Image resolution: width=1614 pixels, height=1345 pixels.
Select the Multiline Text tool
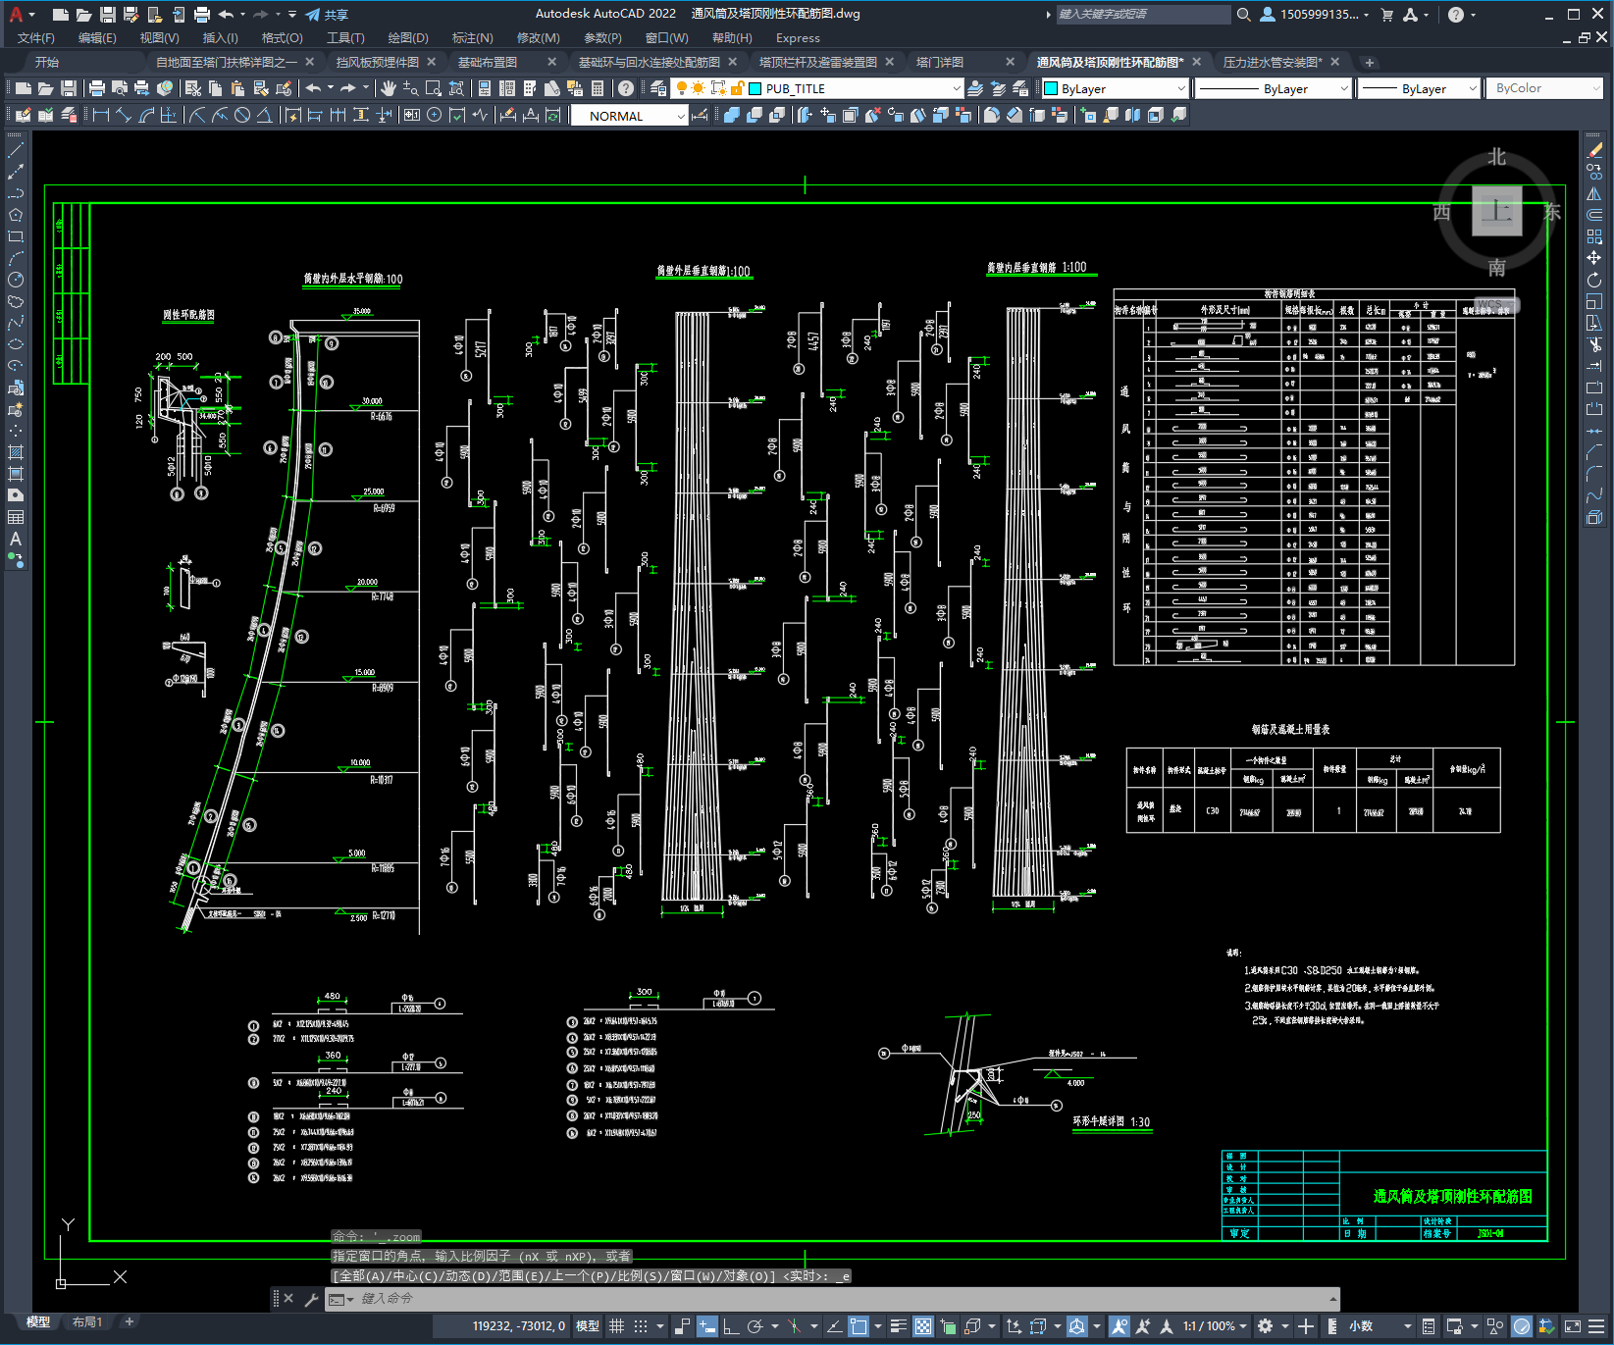16,539
